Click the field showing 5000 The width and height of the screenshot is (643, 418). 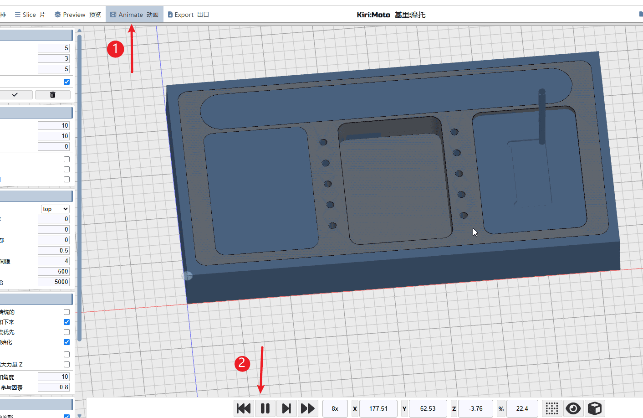(x=54, y=282)
